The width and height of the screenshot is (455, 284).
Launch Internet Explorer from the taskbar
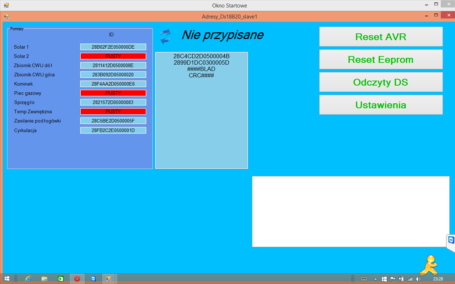(28, 279)
